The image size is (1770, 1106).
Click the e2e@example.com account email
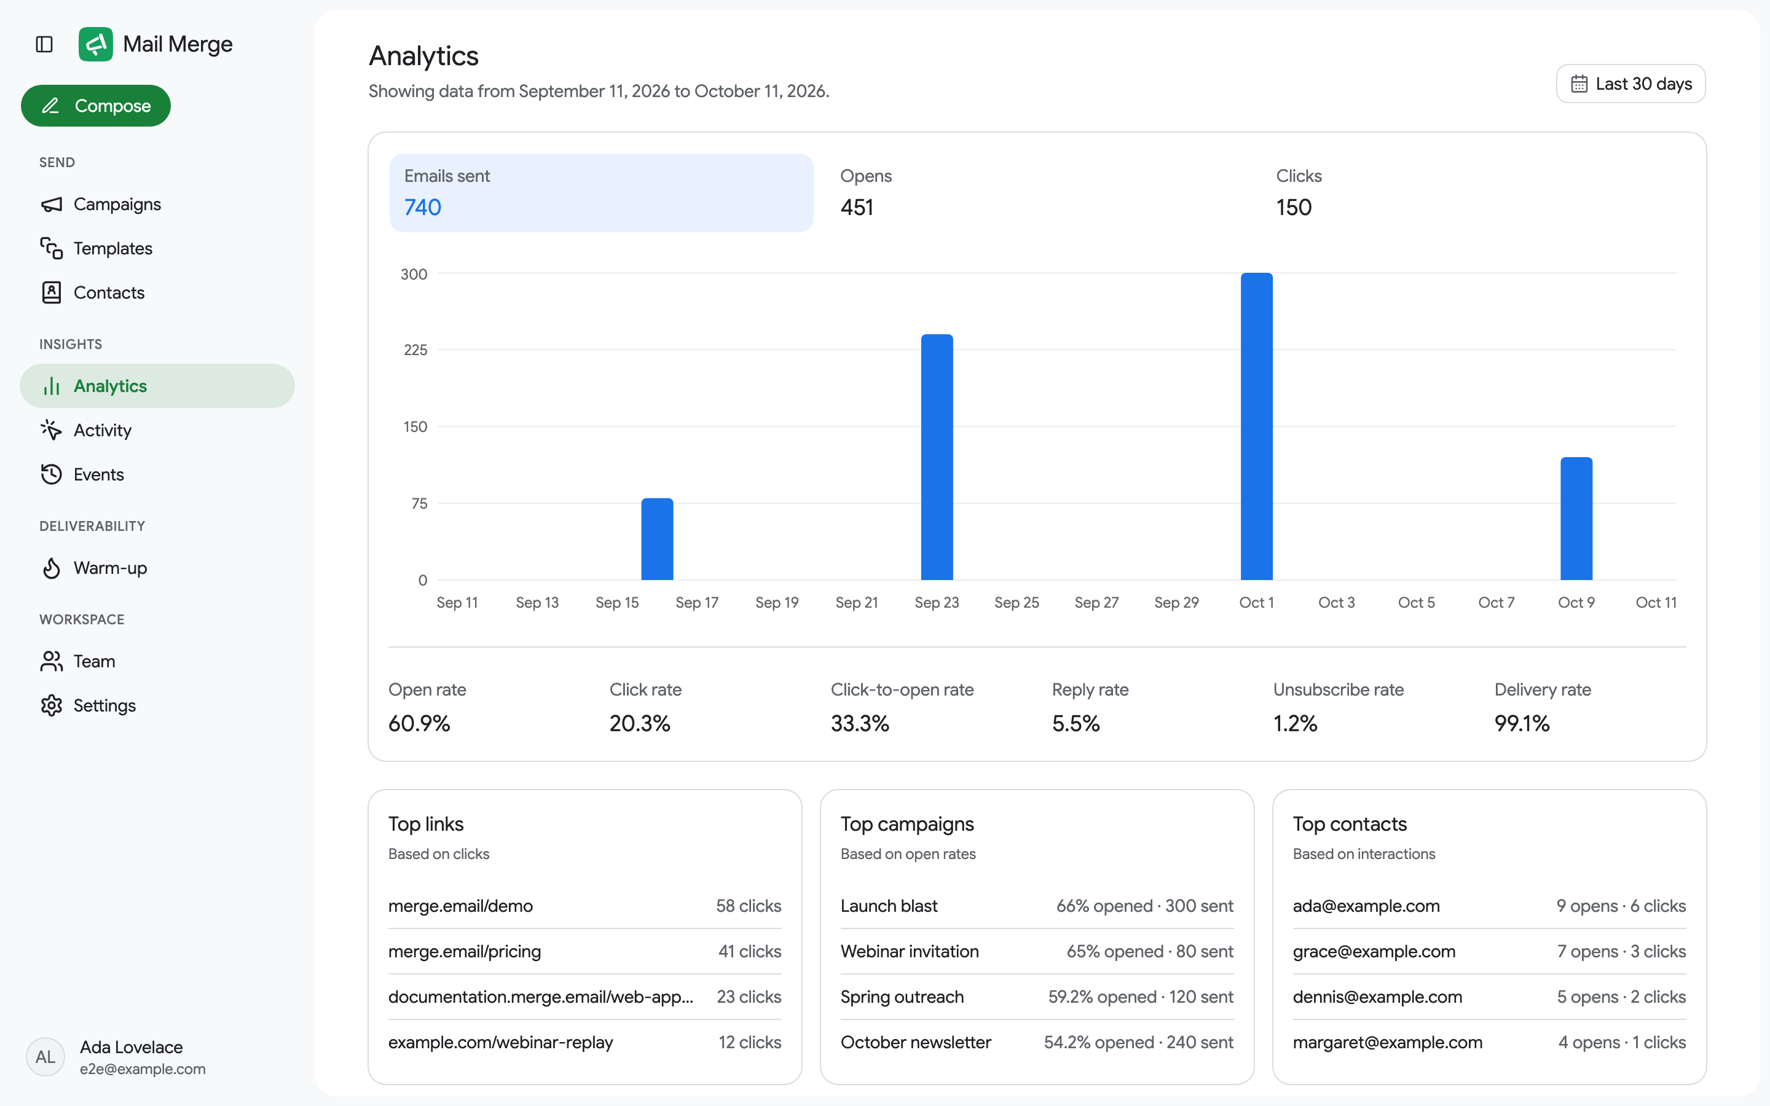point(143,1069)
